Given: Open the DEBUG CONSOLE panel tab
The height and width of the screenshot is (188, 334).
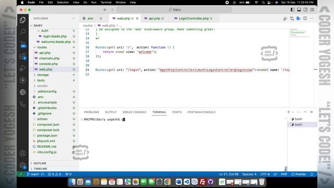Looking at the screenshot, I should pos(134,112).
